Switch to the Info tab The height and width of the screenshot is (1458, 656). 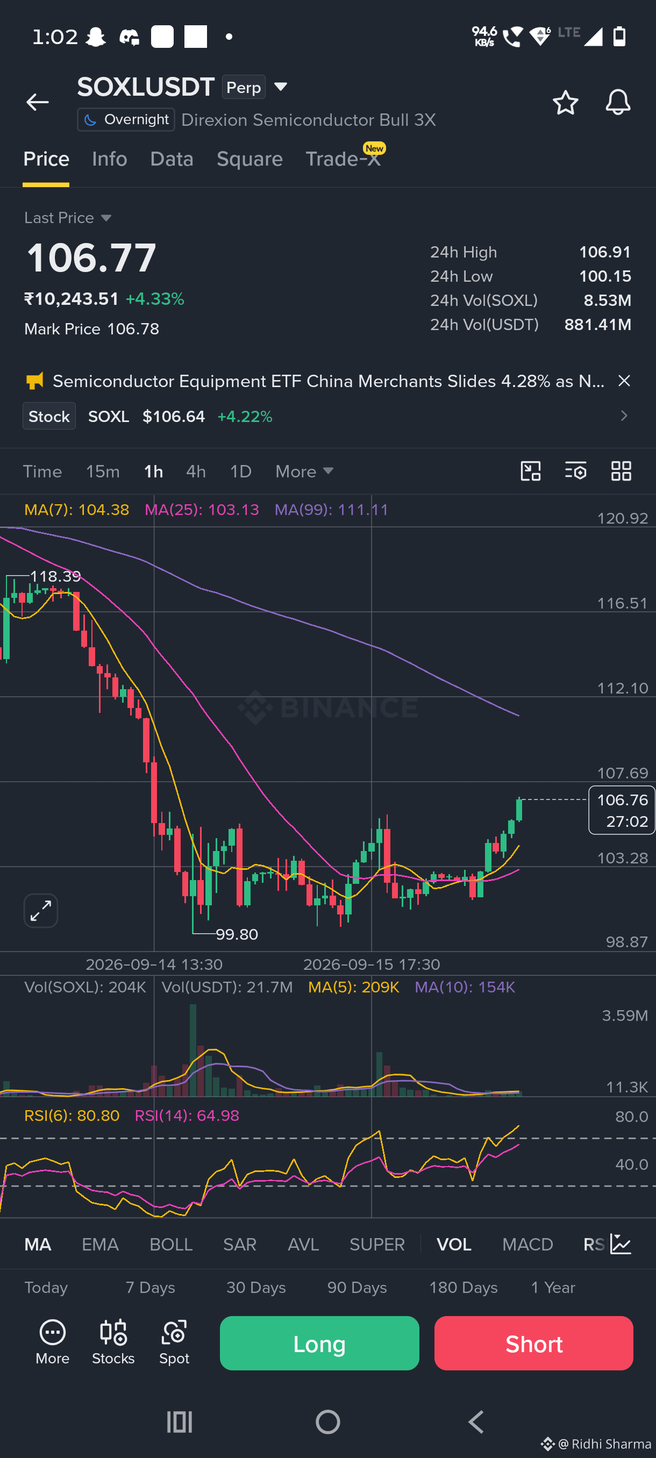109,159
